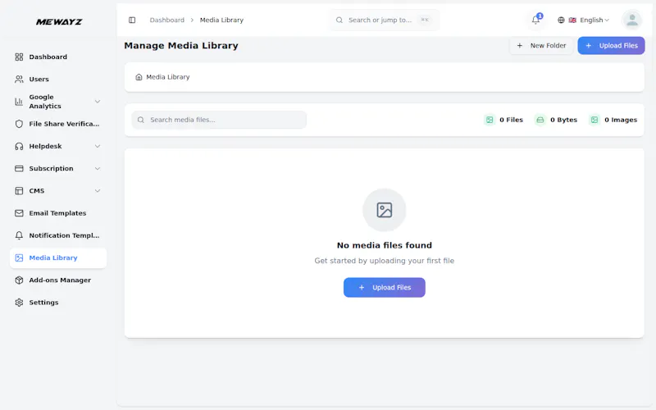Click the globe language icon

coord(561,20)
